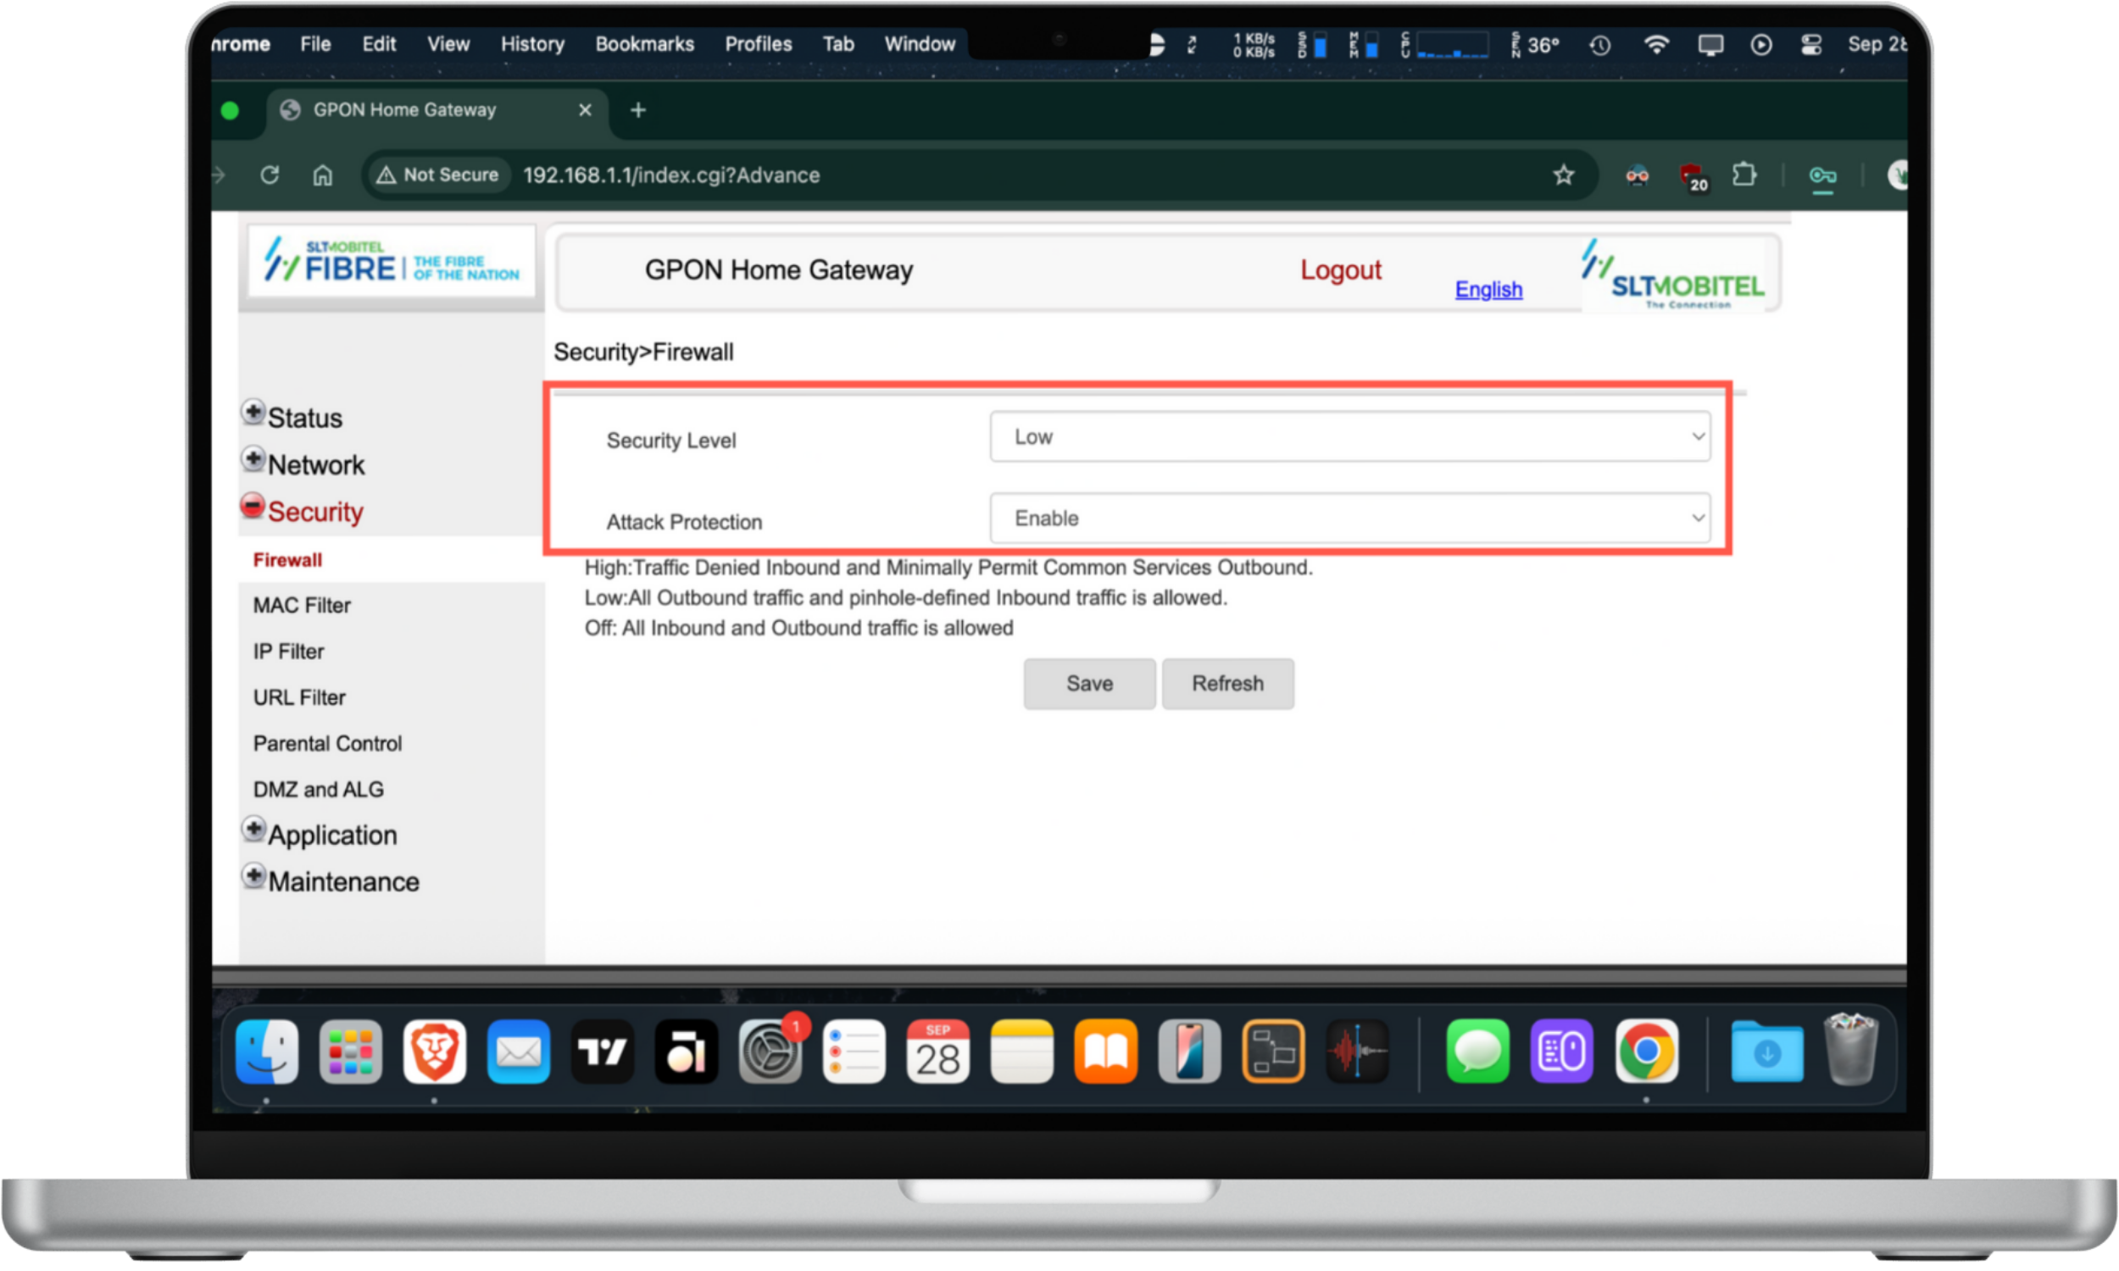Open the Messages app in the dock
Image resolution: width=2119 pixels, height=1271 pixels.
1477,1051
